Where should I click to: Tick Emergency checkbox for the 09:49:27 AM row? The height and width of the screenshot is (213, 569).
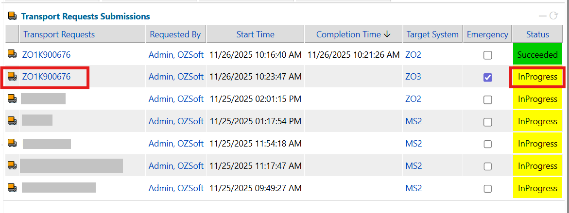point(487,189)
